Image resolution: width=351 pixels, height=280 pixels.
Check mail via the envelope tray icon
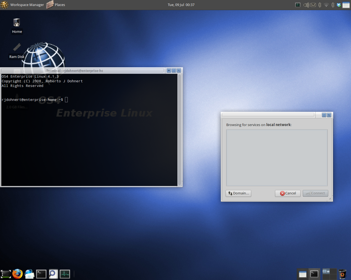tap(313, 5)
